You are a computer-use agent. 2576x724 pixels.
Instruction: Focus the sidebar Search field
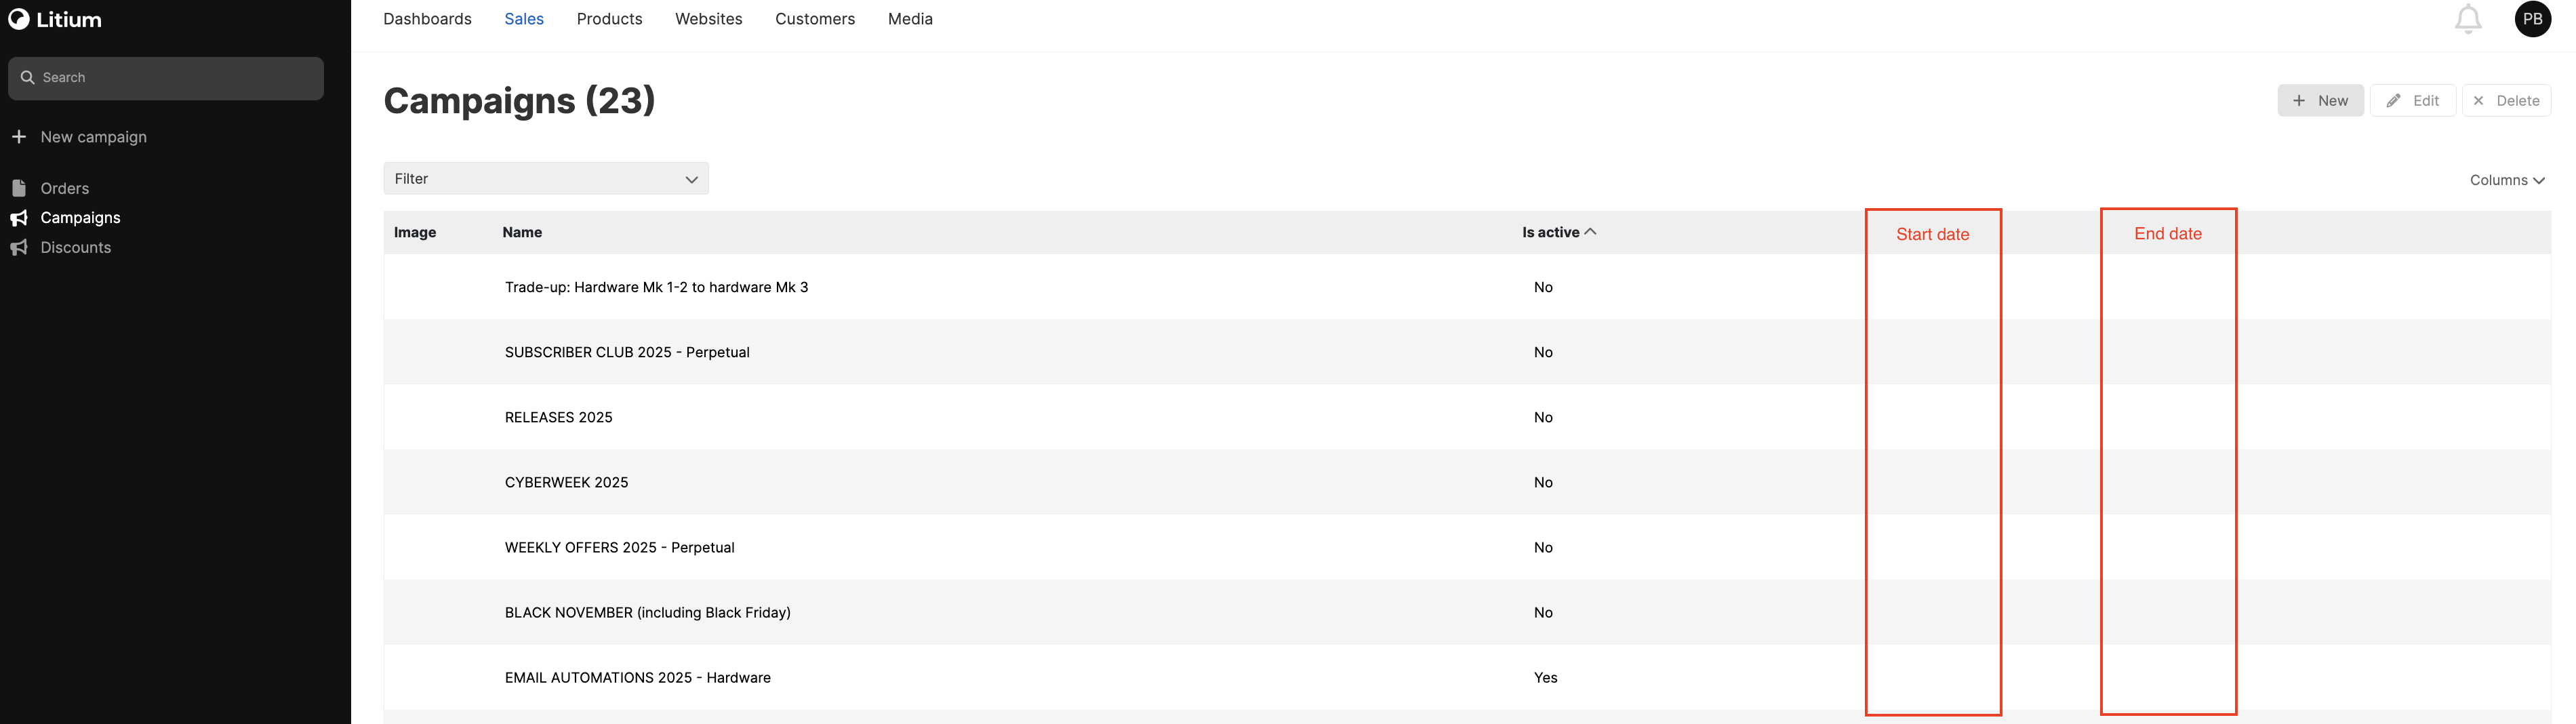[x=180, y=78]
